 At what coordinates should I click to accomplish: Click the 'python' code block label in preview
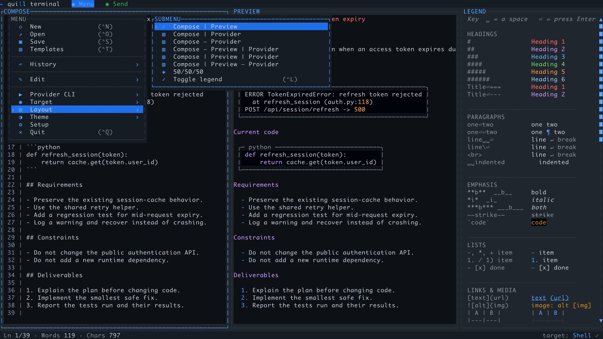[260, 147]
